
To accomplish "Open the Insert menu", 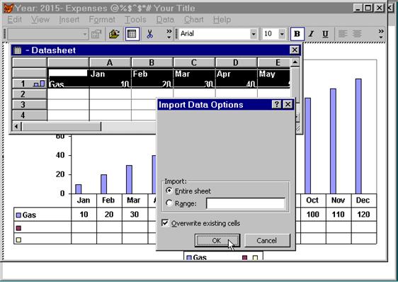I will pyautogui.click(x=69, y=20).
